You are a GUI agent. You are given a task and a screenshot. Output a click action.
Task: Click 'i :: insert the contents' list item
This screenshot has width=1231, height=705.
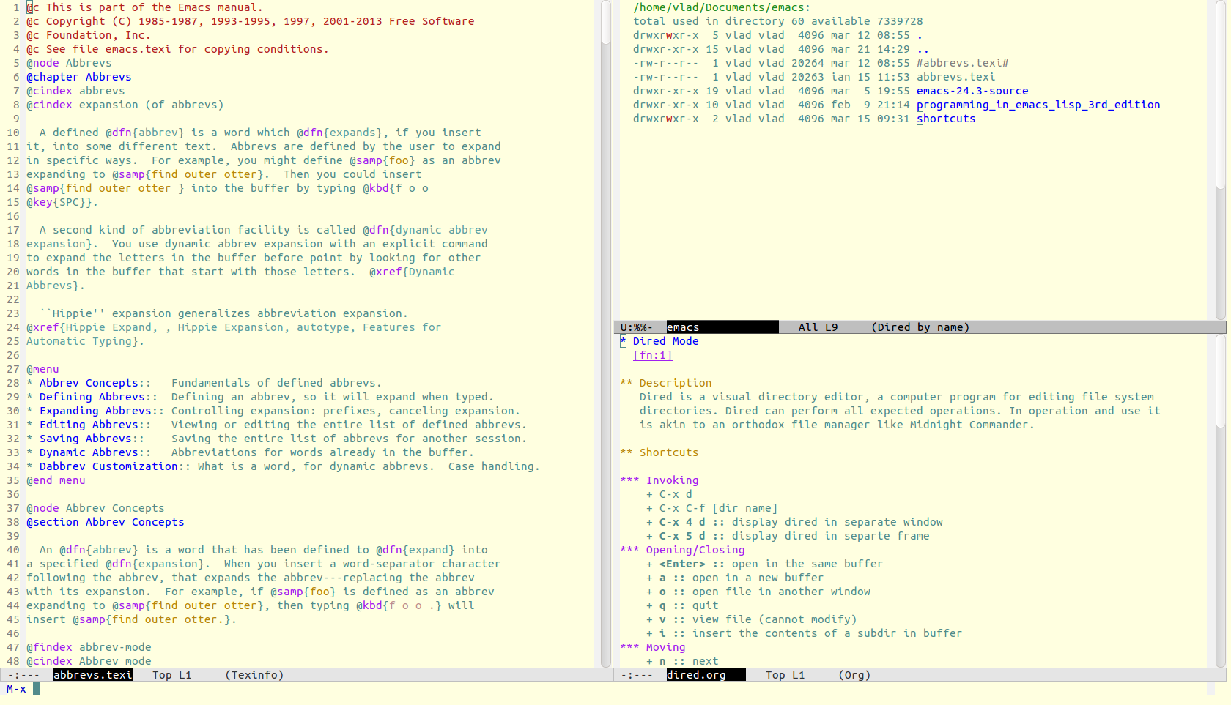804,633
